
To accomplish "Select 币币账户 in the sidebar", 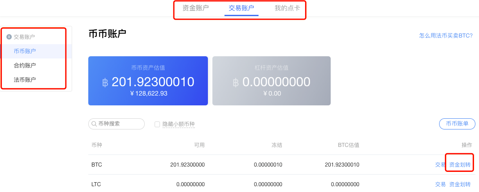I will [25, 51].
